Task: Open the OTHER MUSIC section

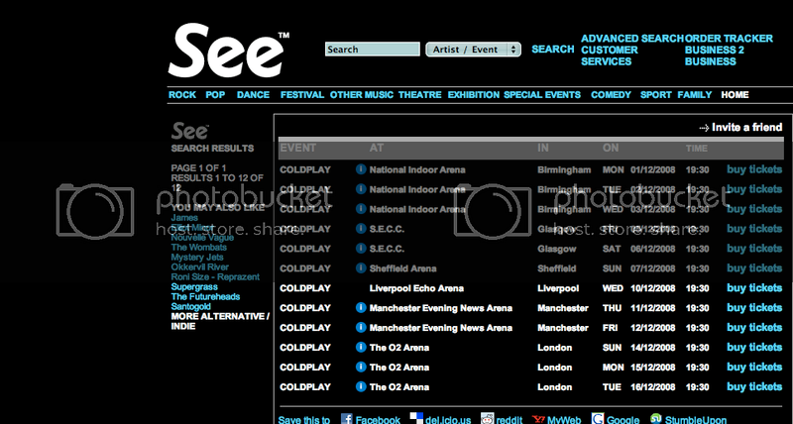Action: tap(362, 94)
